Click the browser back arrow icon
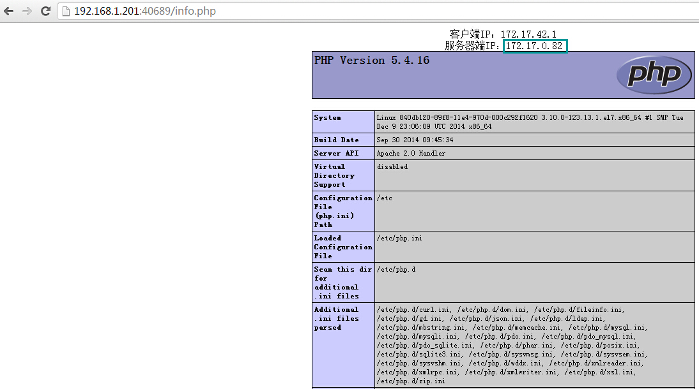 [8, 11]
